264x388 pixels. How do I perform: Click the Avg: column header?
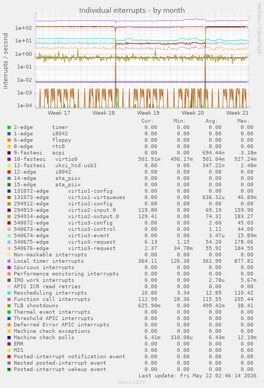click(x=211, y=121)
